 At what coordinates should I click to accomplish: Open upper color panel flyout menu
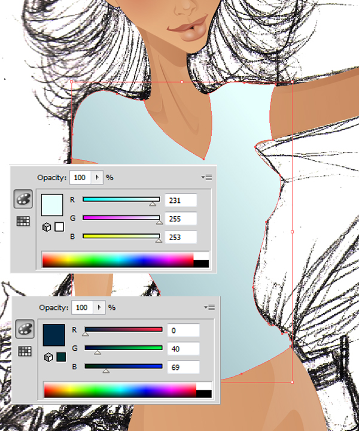click(206, 178)
